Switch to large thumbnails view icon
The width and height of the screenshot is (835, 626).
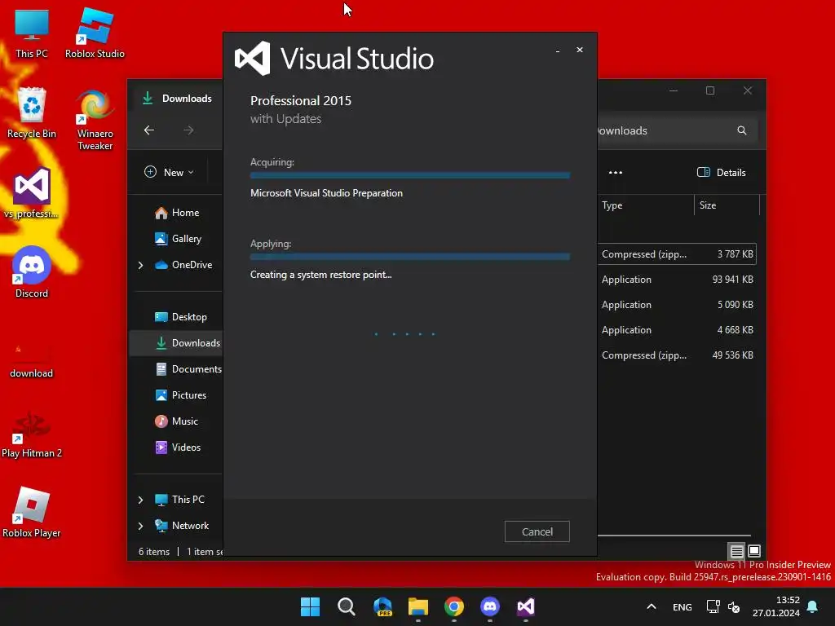tap(754, 551)
